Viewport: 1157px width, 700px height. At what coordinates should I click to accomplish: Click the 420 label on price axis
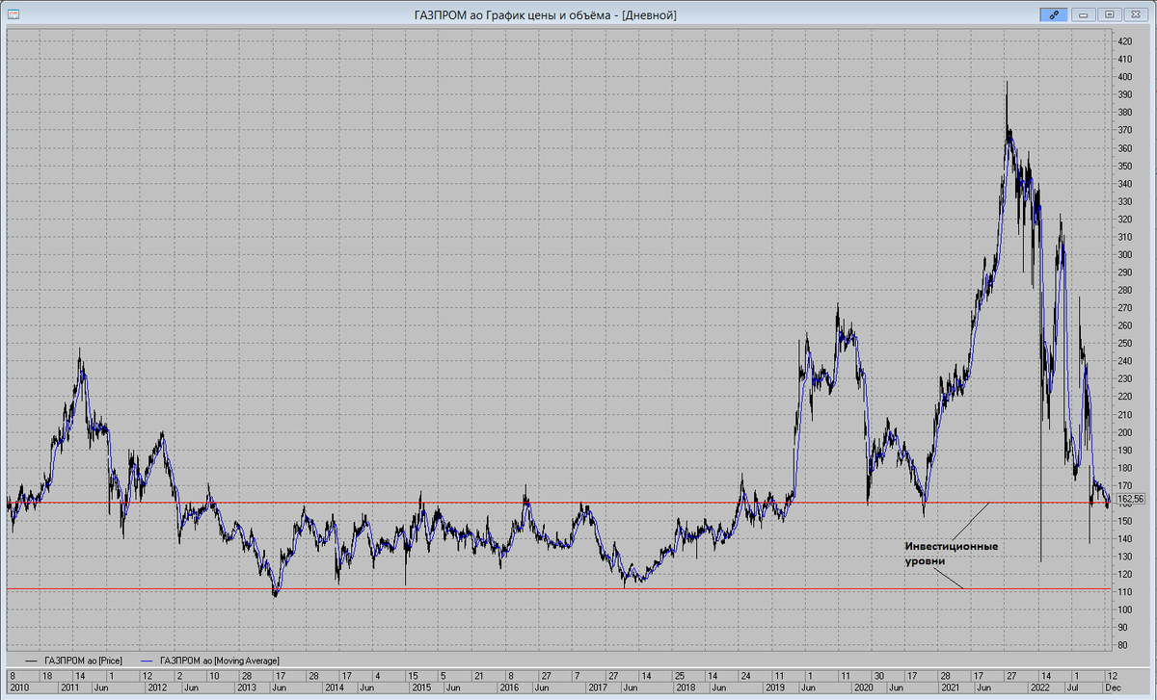(1124, 41)
